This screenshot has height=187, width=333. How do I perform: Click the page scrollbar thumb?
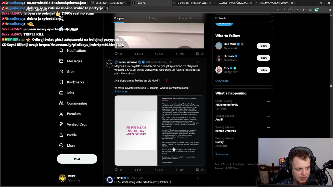(x=331, y=86)
